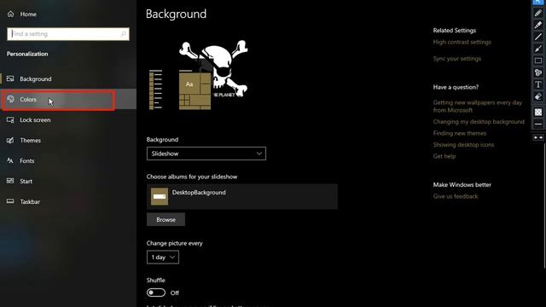Open the checkered pattern swatch

[x=538, y=112]
